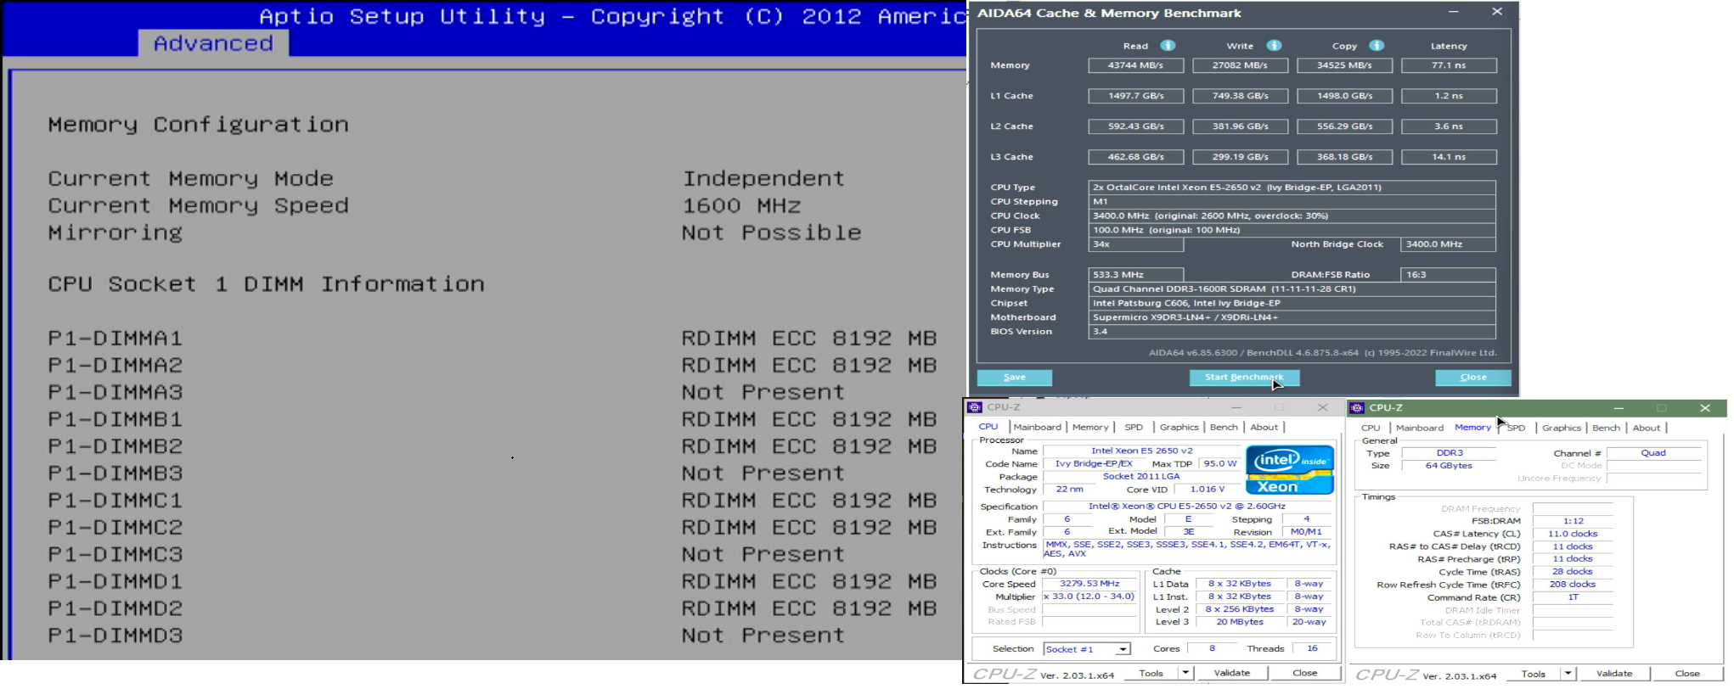Click Tools button in the processor CPU-Z window
This screenshot has width=1734, height=689.
(1151, 673)
